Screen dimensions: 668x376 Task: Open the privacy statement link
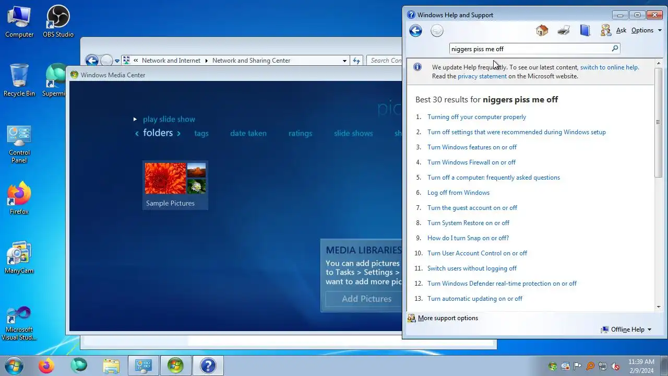(x=482, y=76)
